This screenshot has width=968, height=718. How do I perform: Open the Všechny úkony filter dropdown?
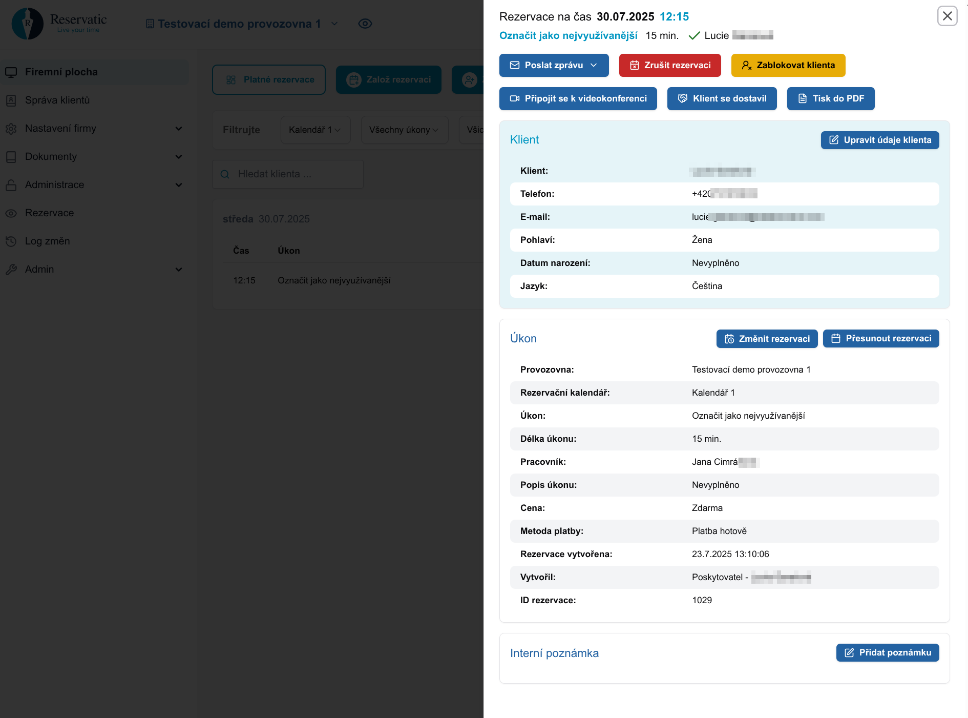coord(404,130)
